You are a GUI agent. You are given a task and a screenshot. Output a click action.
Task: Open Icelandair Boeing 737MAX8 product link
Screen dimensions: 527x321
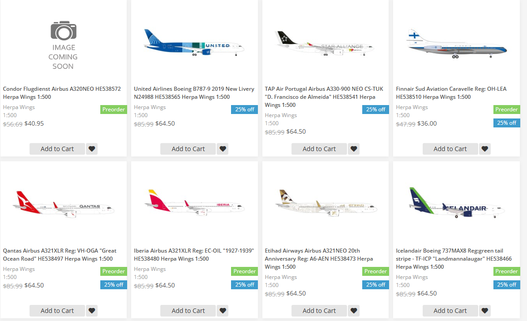[454, 259]
